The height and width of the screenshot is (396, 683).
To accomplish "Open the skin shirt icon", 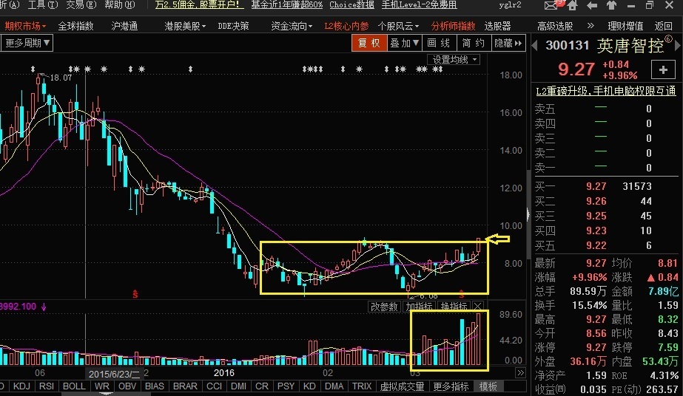I will (611, 6).
